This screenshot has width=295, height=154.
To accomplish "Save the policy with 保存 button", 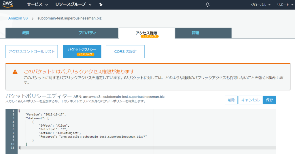I will tap(270, 100).
